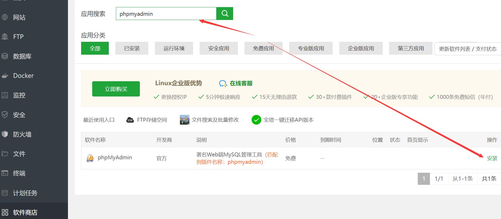This screenshot has width=501, height=219.
Task: Click the 1/1 page indicator
Action: pos(439,179)
